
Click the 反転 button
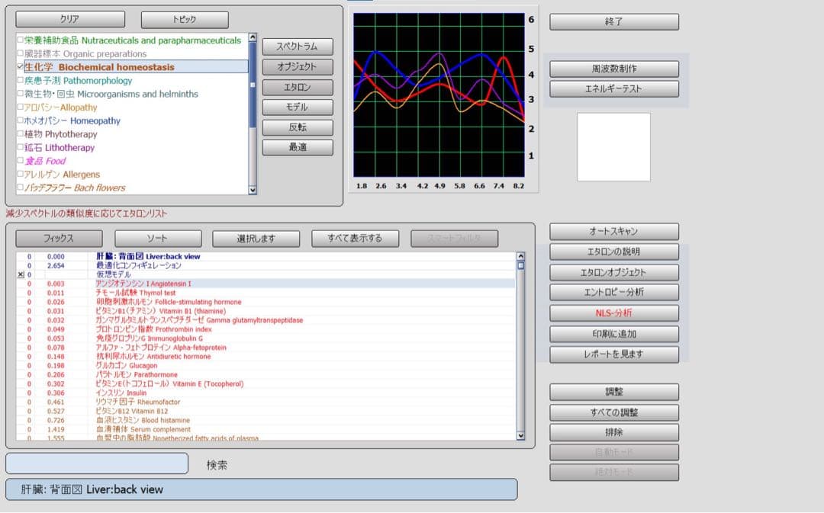(298, 127)
